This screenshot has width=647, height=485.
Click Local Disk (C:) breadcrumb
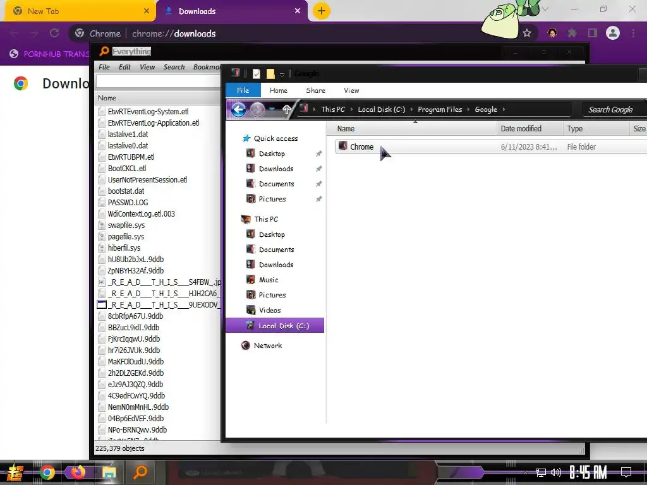point(381,109)
